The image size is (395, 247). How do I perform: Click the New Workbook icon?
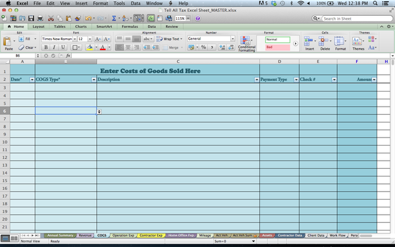[x=5, y=18]
